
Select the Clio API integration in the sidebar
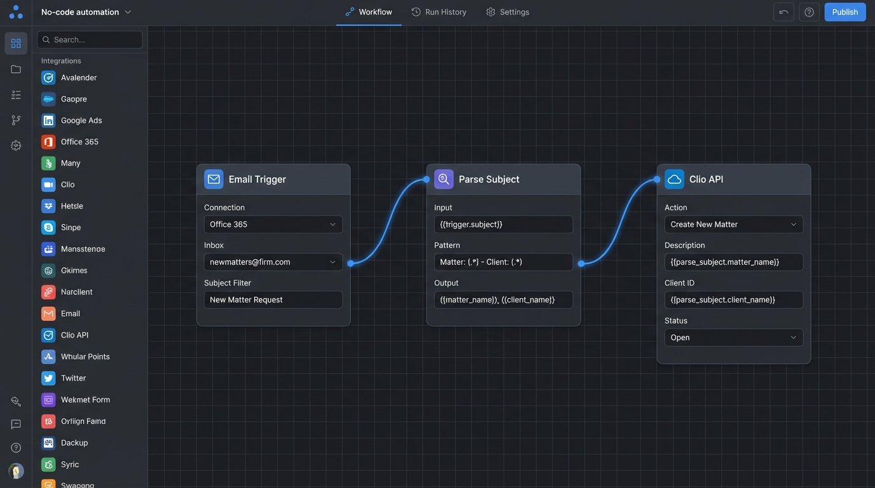pos(75,335)
